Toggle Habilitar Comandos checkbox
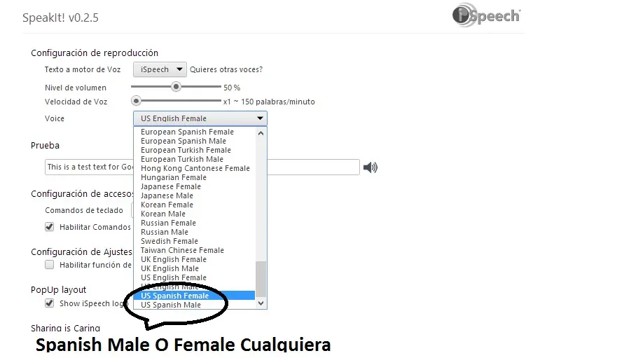Image resolution: width=617 pixels, height=358 pixels. 49,227
